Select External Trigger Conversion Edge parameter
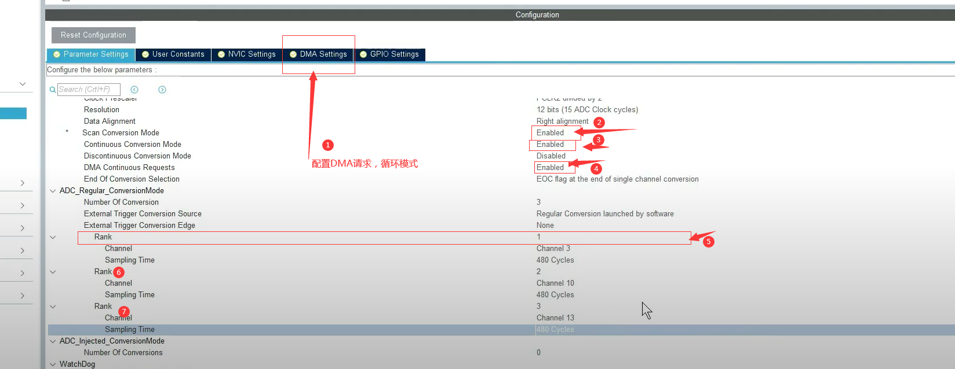The width and height of the screenshot is (955, 369). pos(140,226)
